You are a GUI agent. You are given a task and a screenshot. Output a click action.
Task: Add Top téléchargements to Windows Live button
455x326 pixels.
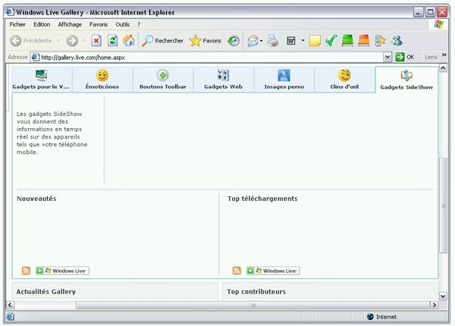click(273, 271)
